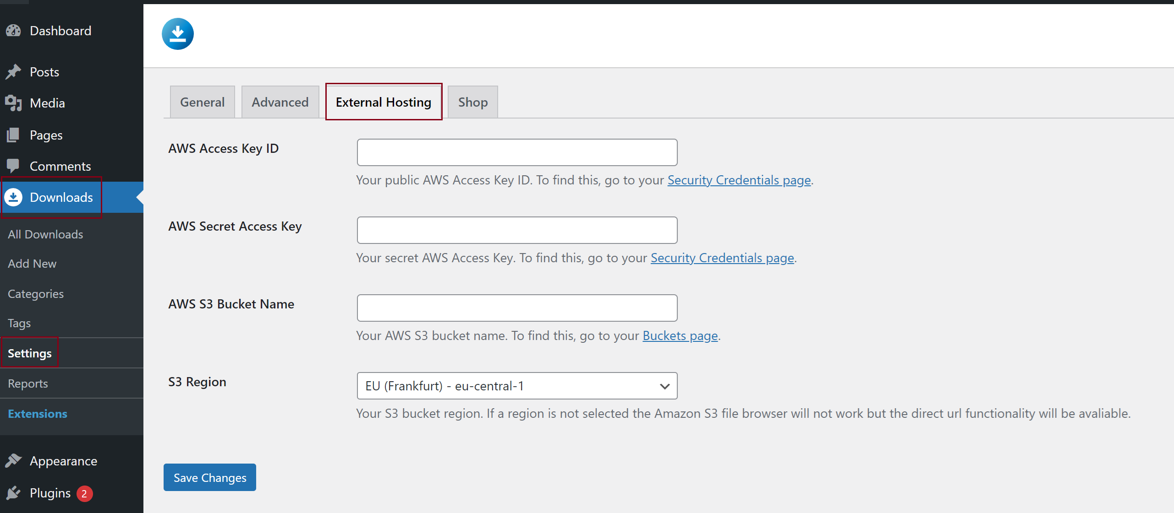
Task: Open the S3 Region dropdown
Action: [x=517, y=386]
